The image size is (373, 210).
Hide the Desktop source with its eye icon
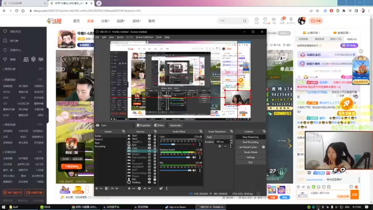(x=149, y=182)
